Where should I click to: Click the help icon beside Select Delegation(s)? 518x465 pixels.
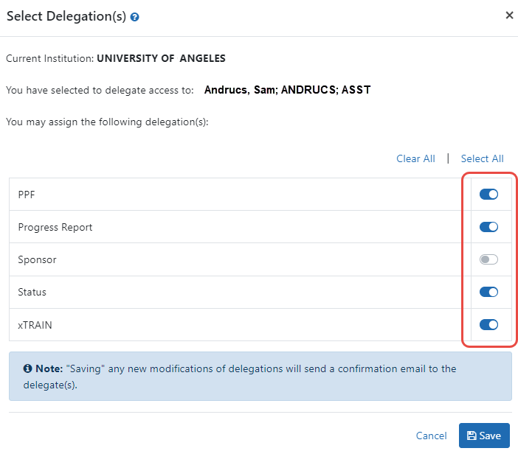pyautogui.click(x=135, y=17)
